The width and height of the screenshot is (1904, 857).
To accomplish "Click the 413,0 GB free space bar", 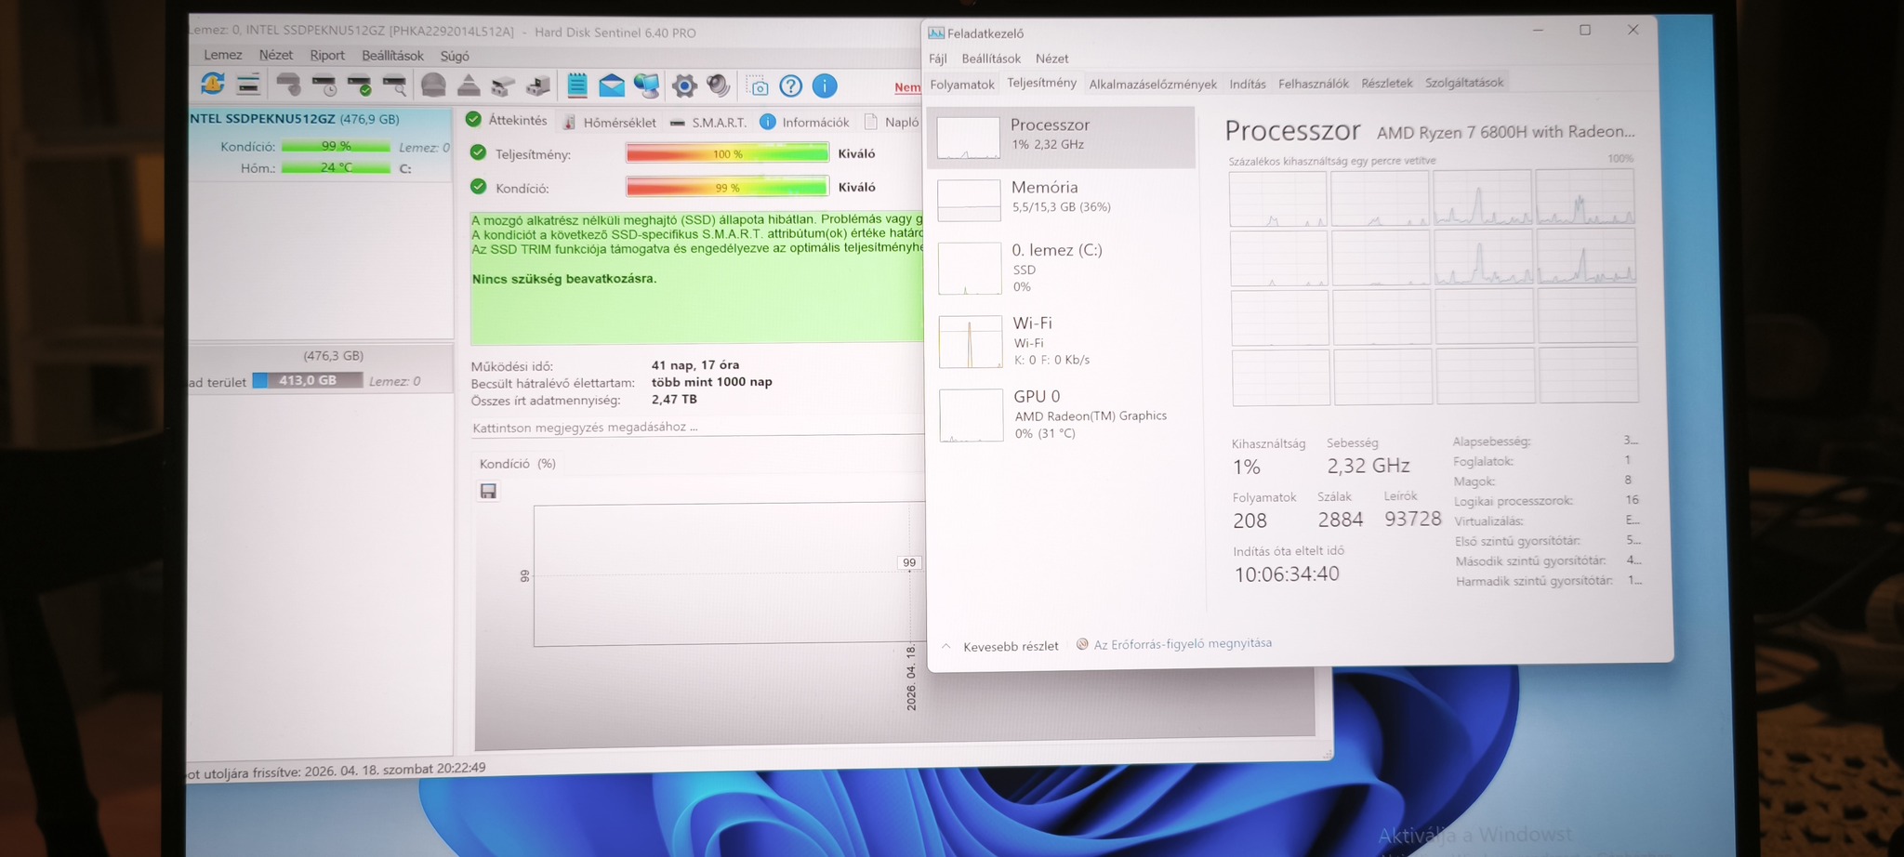I will tap(308, 380).
